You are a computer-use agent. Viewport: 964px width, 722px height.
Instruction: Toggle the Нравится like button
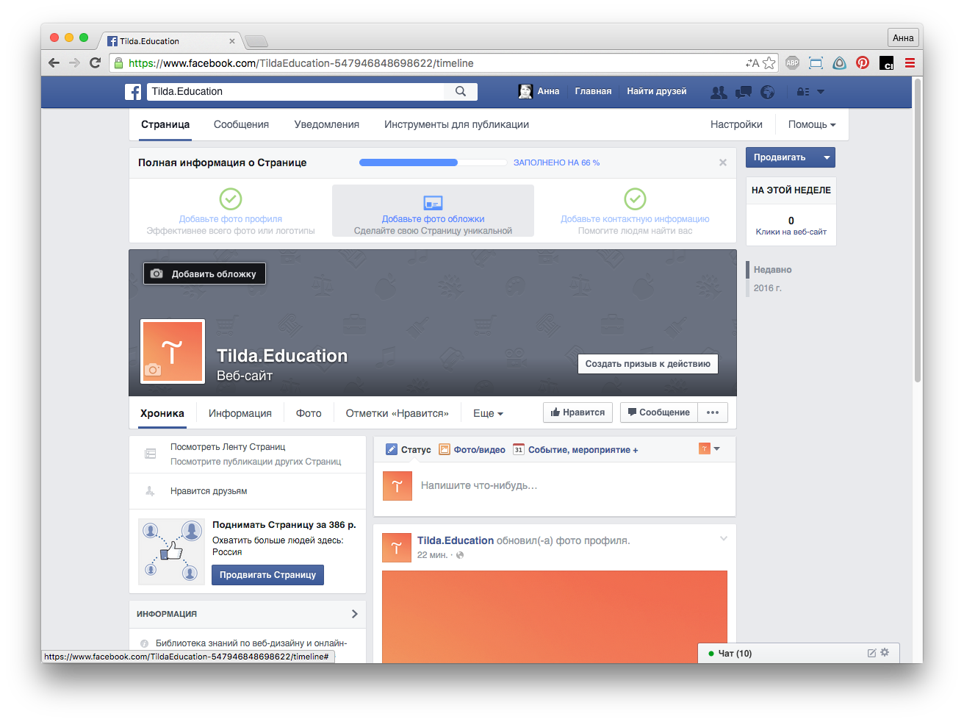[578, 412]
